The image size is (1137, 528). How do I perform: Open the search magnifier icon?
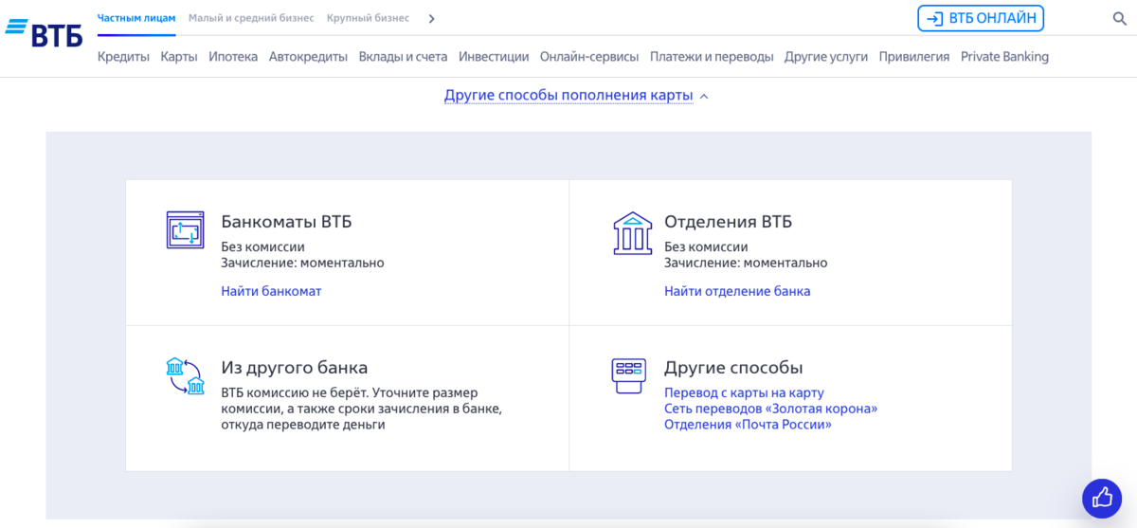1119,19
